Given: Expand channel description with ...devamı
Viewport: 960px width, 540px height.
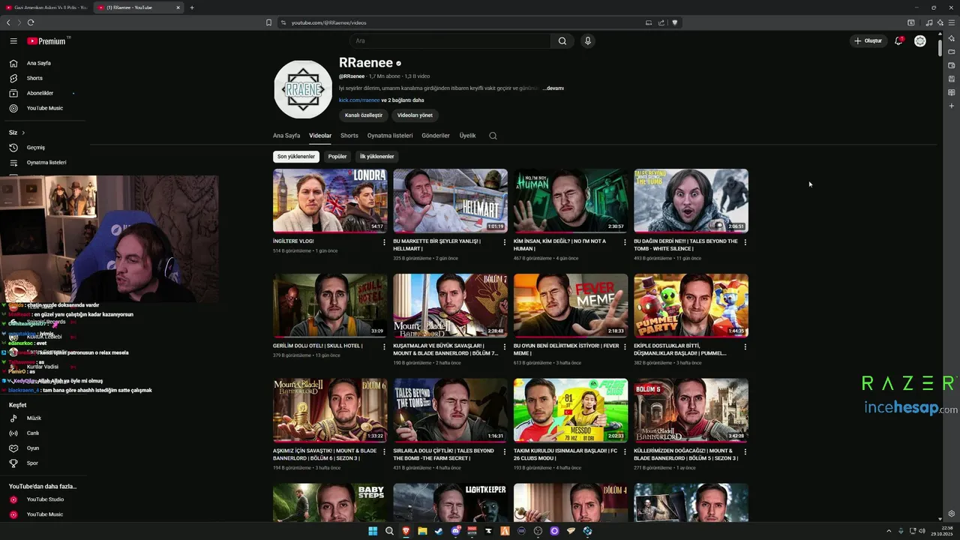Looking at the screenshot, I should point(553,88).
